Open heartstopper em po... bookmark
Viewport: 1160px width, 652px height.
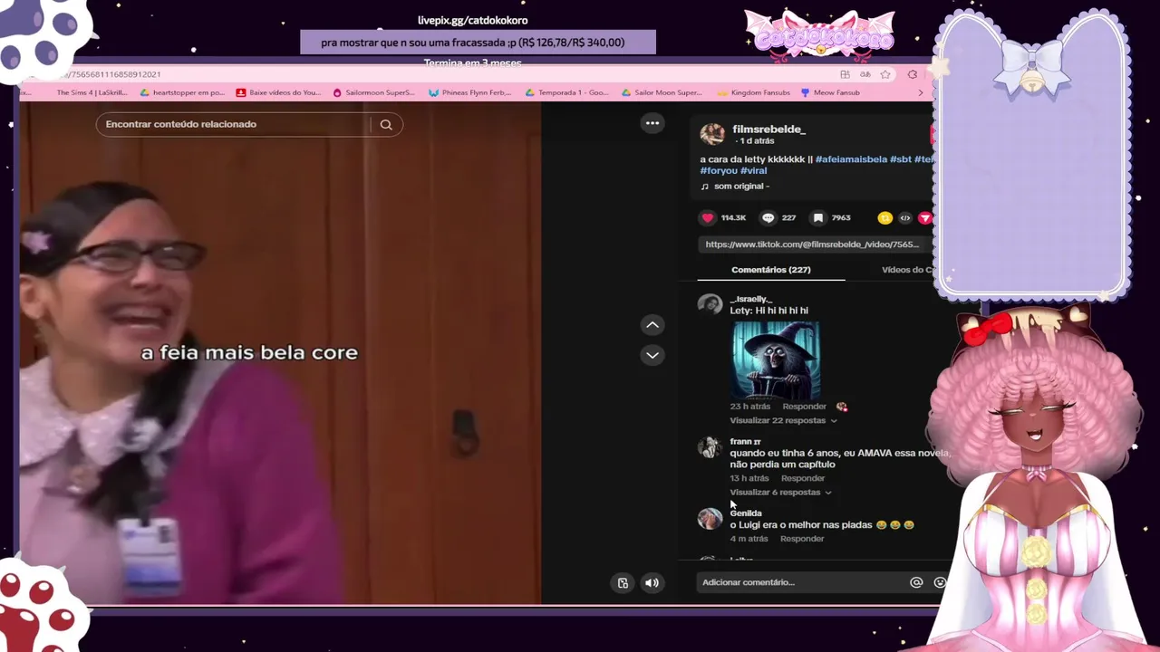click(182, 92)
